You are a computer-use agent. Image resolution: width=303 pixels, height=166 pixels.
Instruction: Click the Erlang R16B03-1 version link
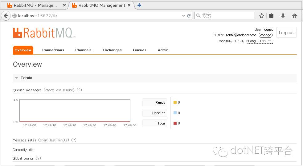coord(260,41)
